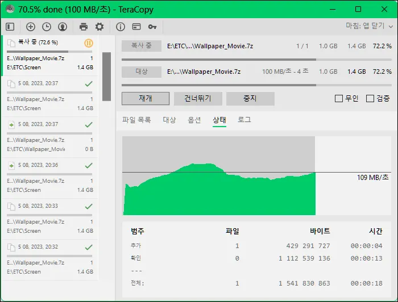Viewport: 398px width, 302px height.
Task: Switch to the 옵션 tab
Action: (x=194, y=120)
